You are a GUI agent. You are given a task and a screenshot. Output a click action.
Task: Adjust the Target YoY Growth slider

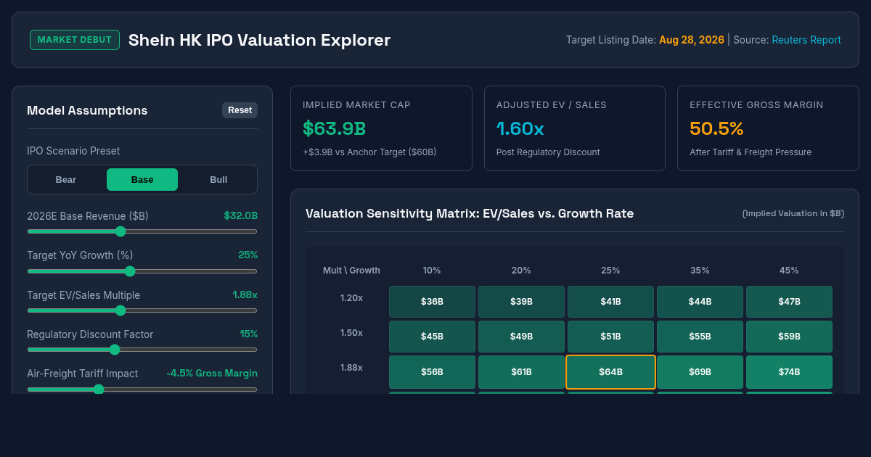click(142, 271)
